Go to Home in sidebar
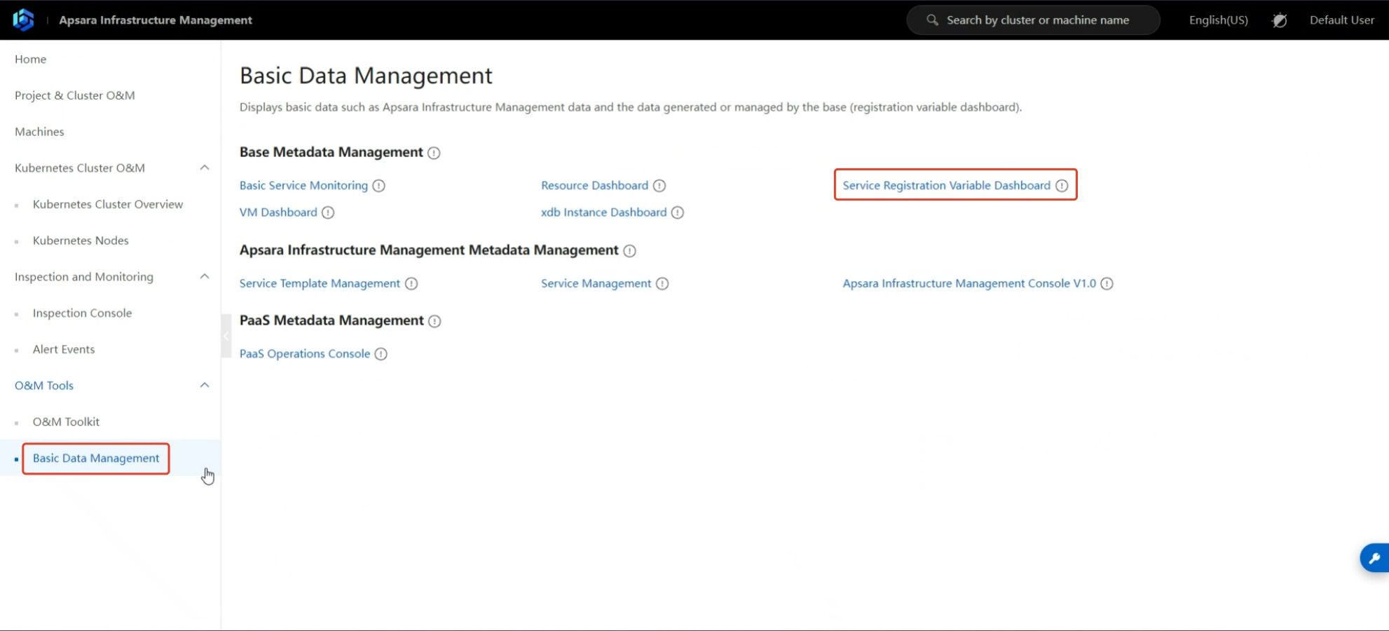 point(30,60)
